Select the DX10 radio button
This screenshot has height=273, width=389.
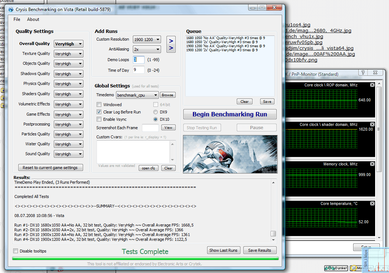pos(156,119)
